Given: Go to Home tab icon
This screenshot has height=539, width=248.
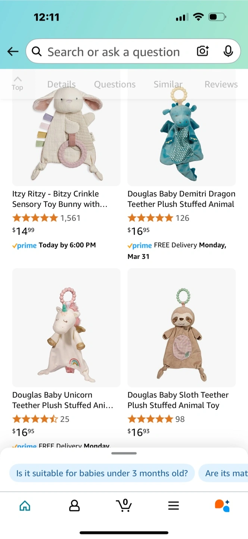Looking at the screenshot, I should (25, 506).
